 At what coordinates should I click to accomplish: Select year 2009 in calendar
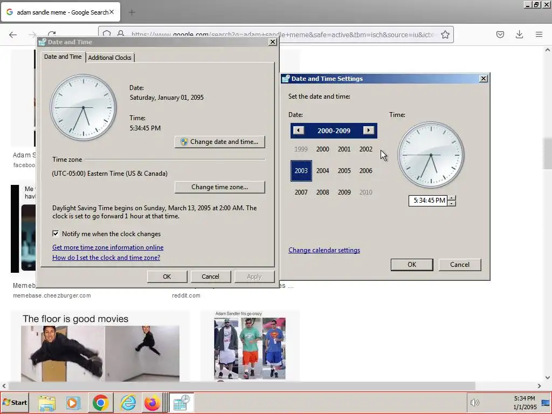344,192
